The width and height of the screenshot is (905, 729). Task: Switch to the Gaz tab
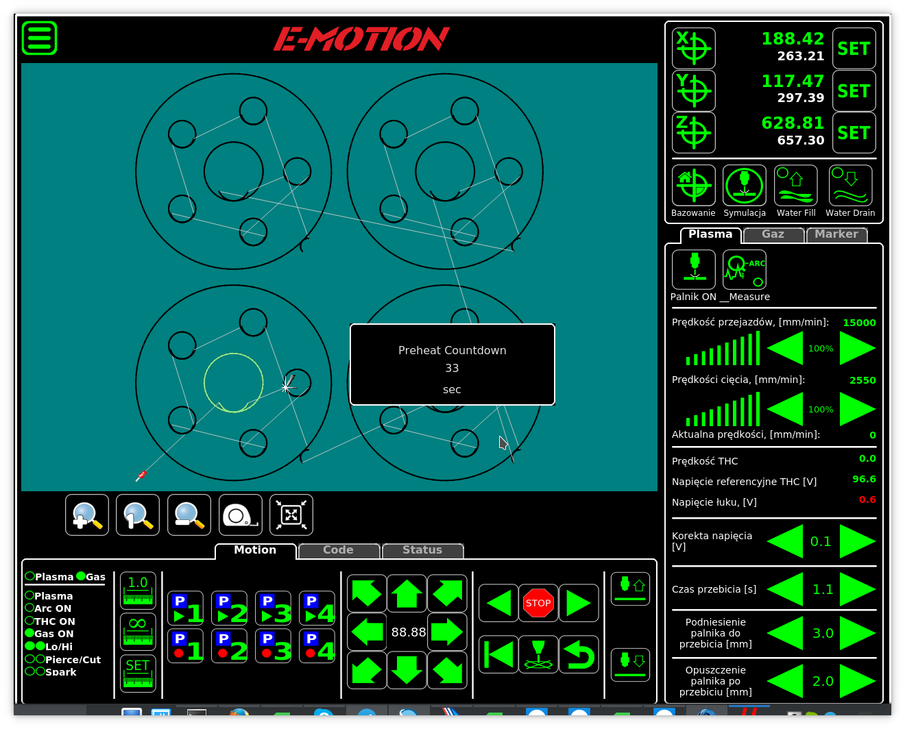click(x=773, y=234)
